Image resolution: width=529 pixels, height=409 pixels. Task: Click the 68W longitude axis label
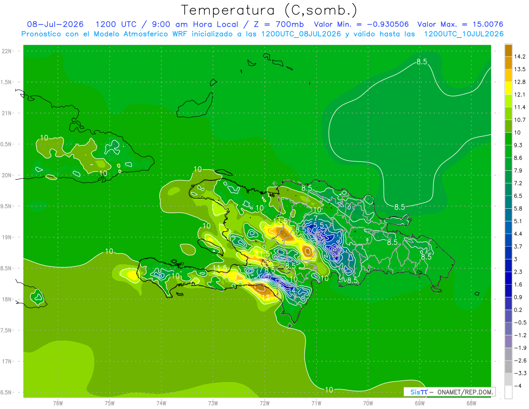pyautogui.click(x=471, y=403)
